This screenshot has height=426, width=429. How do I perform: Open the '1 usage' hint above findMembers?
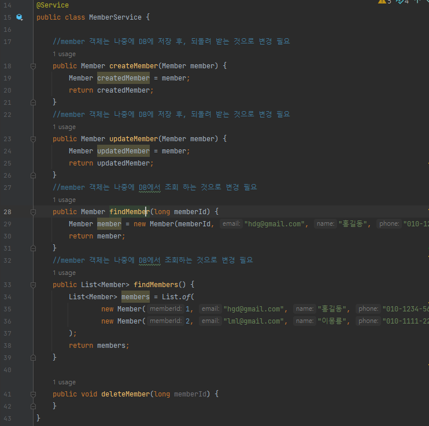pyautogui.click(x=64, y=273)
